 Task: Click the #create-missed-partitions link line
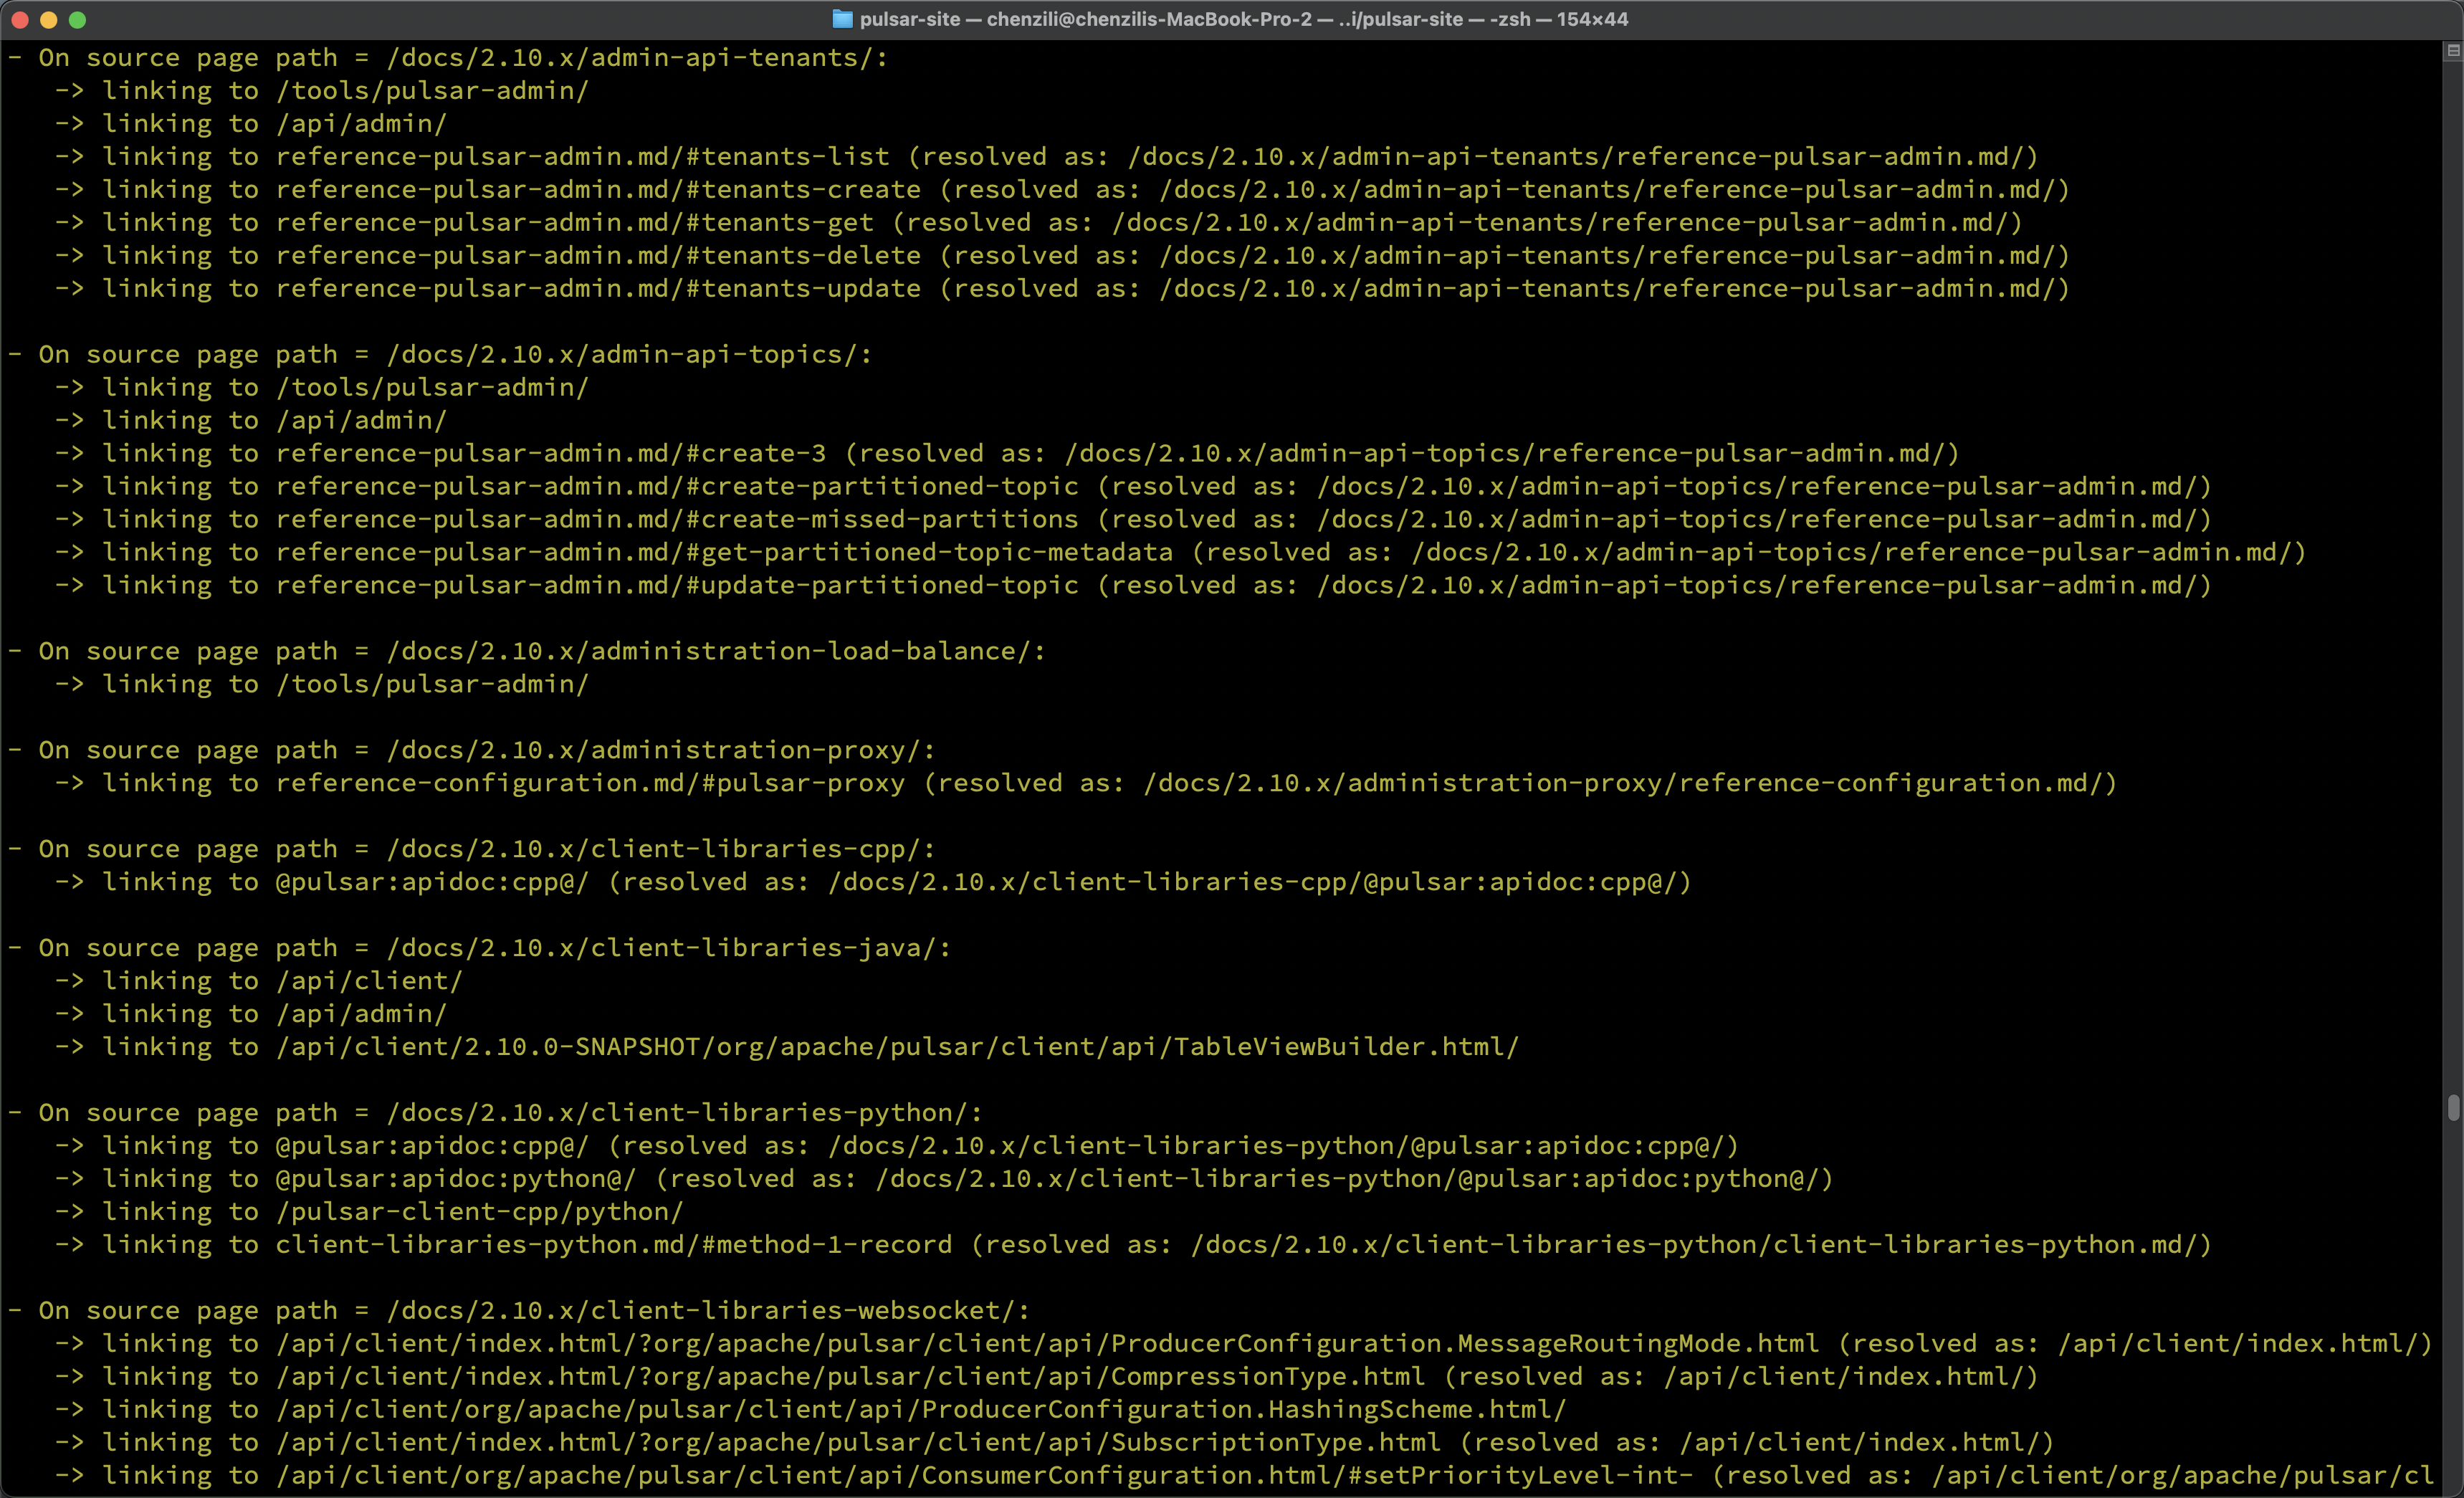1133,519
